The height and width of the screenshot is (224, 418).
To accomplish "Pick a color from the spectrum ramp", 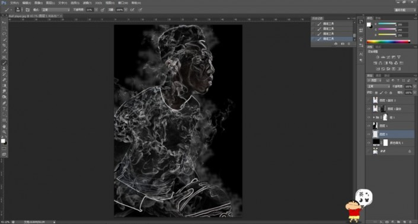I will point(388,41).
